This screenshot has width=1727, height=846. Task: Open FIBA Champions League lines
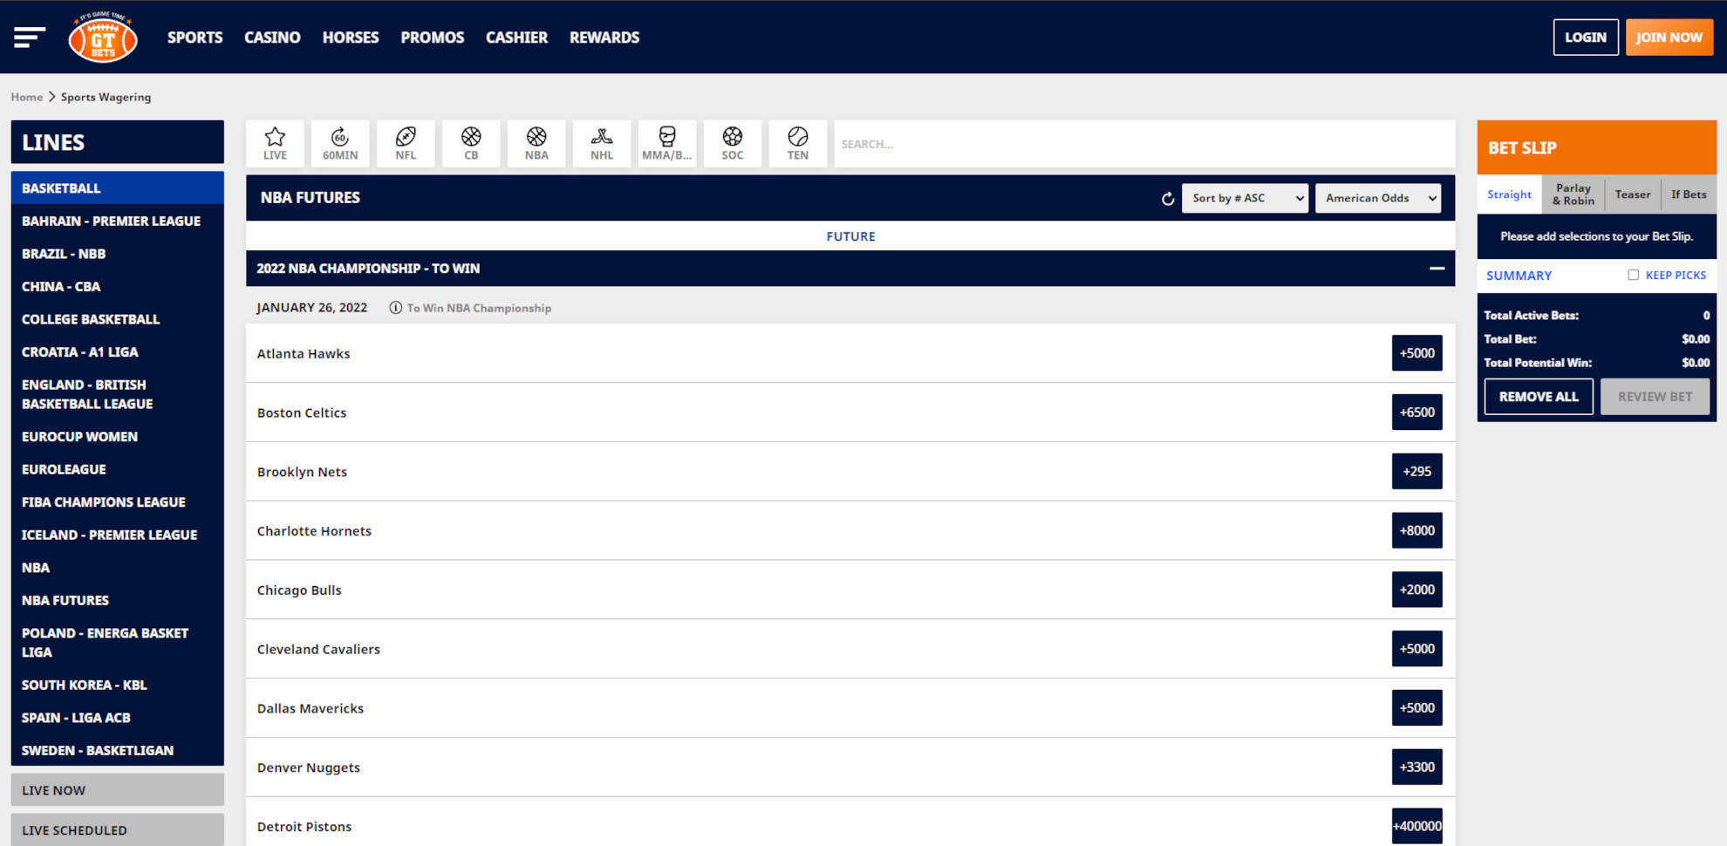click(x=117, y=502)
